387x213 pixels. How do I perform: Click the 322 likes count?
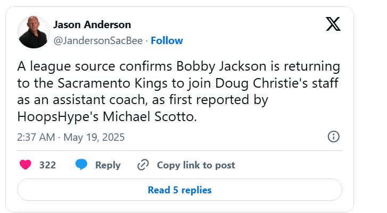click(47, 165)
